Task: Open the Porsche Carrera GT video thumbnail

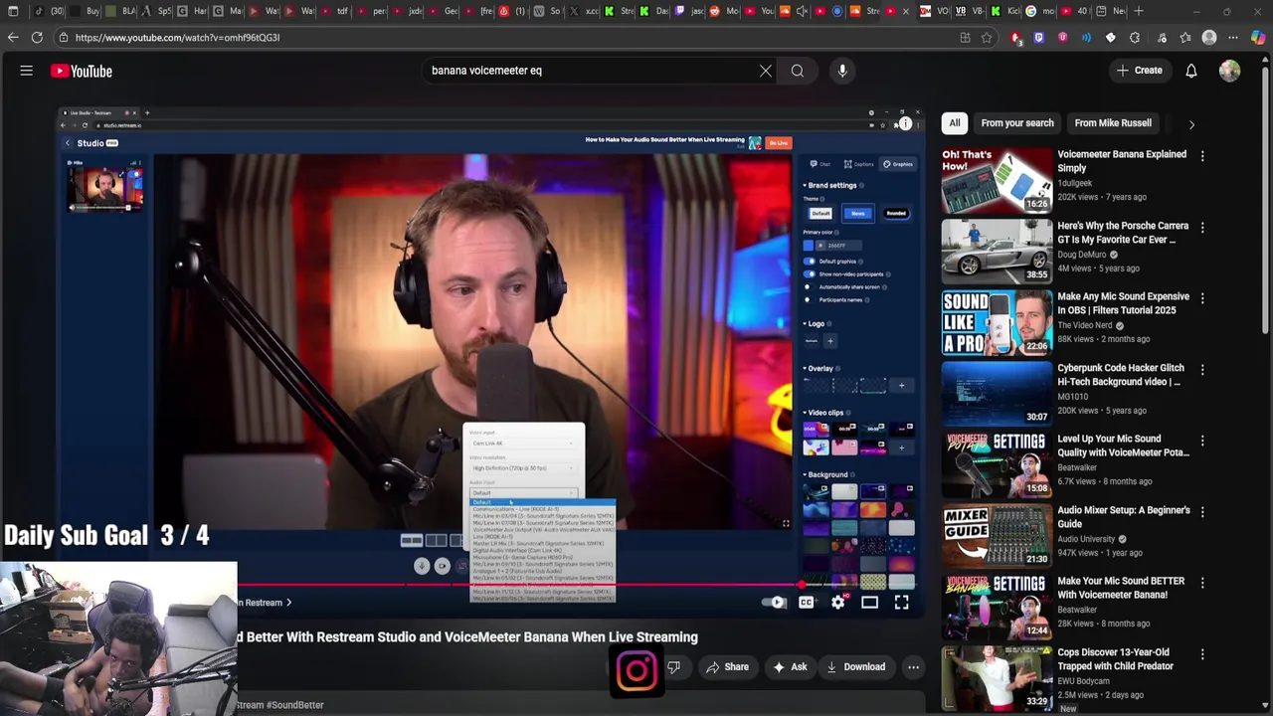Action: tap(997, 252)
